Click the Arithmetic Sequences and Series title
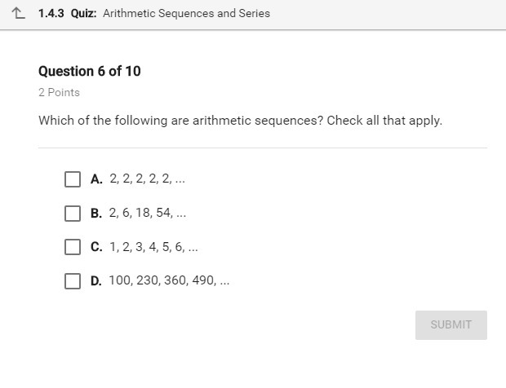The image size is (506, 388). point(186,14)
